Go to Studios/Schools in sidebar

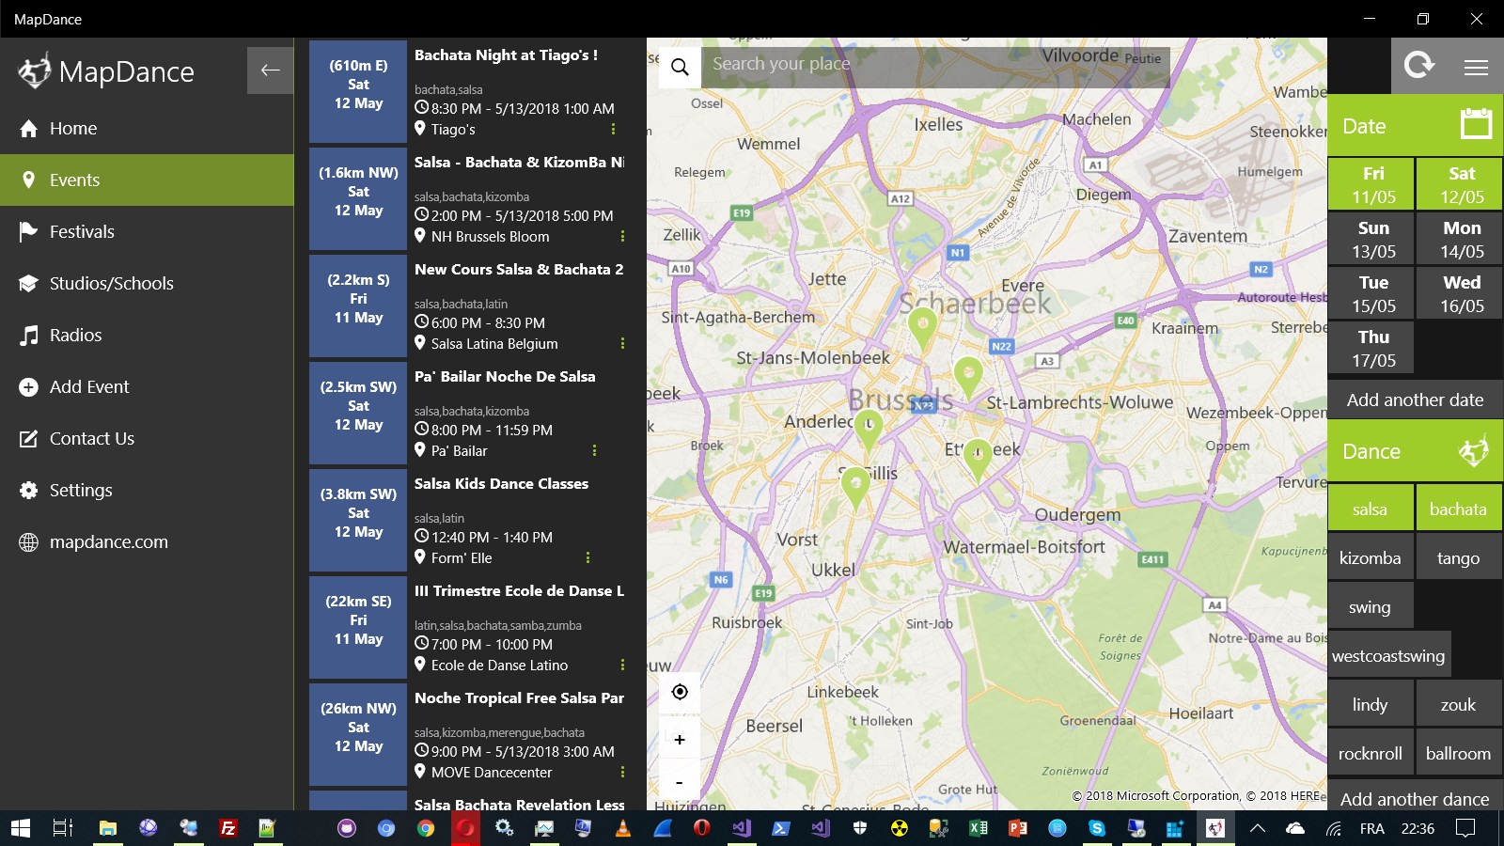(x=111, y=283)
